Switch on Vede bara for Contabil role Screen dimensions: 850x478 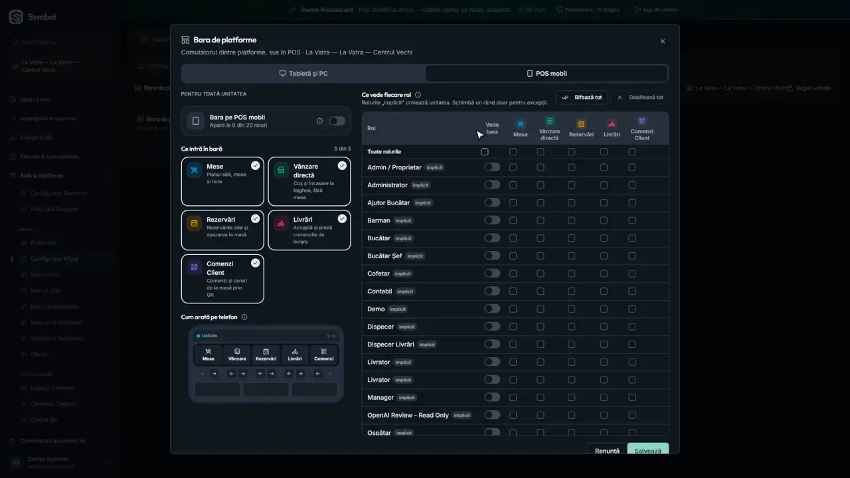[x=492, y=291]
